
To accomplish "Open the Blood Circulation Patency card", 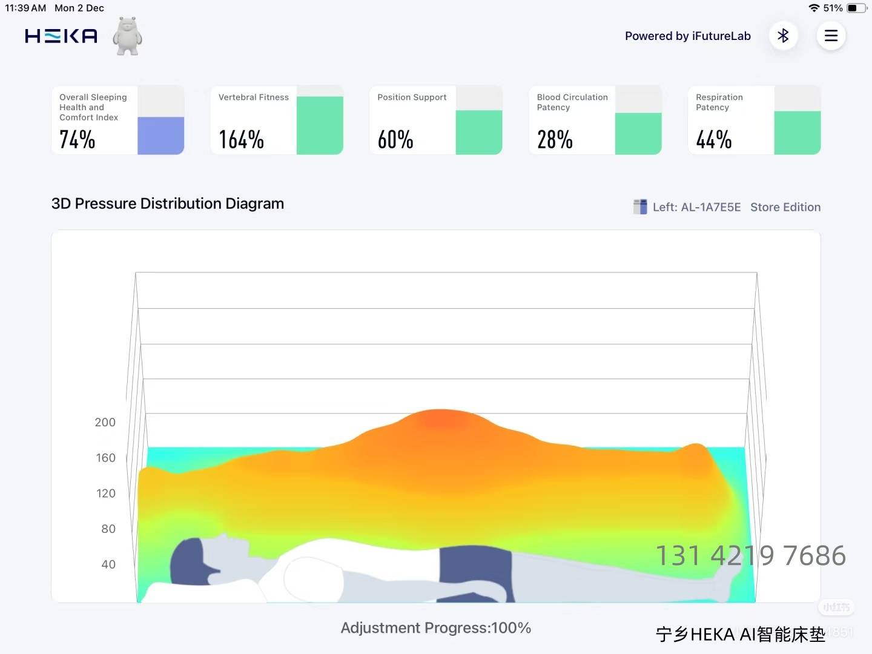I will 572,120.
